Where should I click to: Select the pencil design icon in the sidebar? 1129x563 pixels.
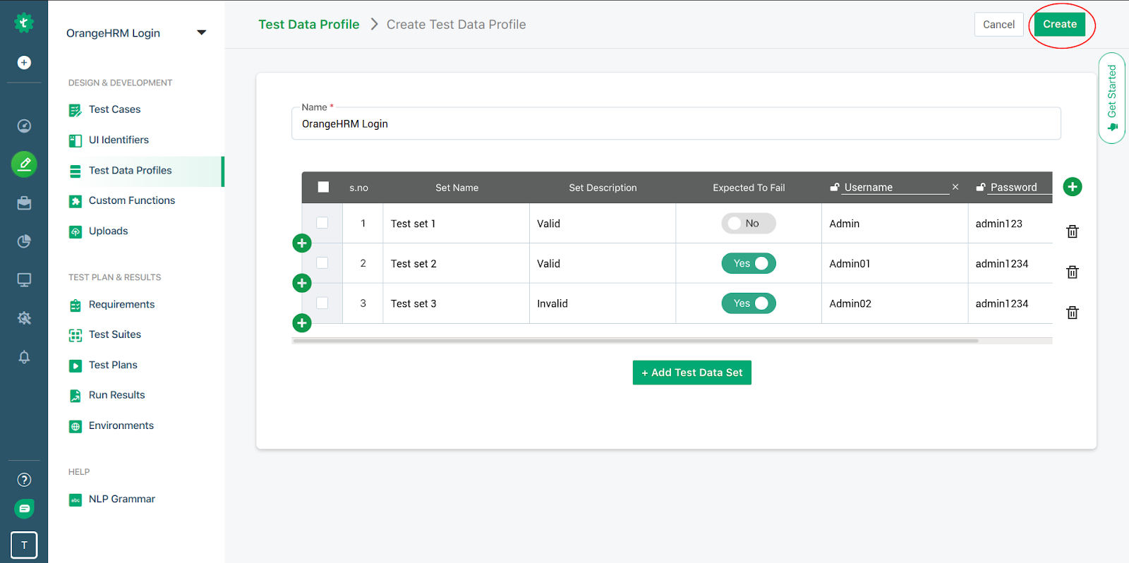pos(24,164)
